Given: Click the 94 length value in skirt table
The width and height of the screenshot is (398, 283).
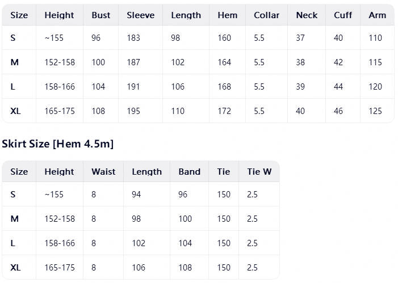Looking at the screenshot, I should [136, 195].
